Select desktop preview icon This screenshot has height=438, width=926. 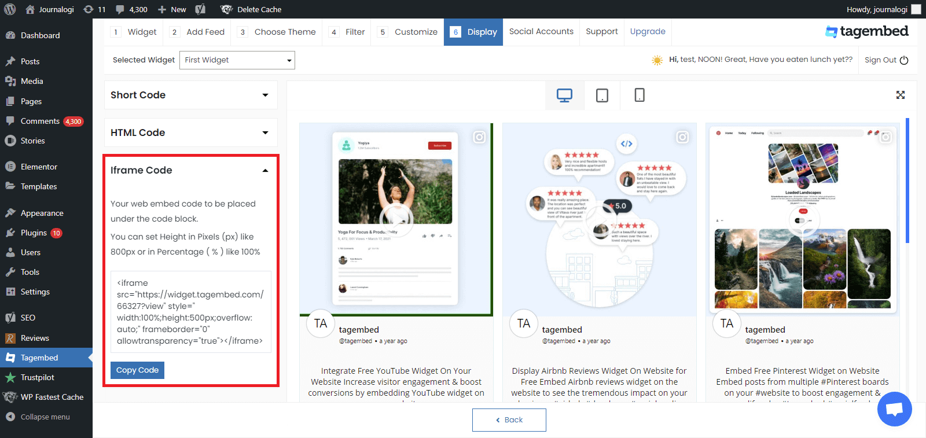pyautogui.click(x=564, y=95)
